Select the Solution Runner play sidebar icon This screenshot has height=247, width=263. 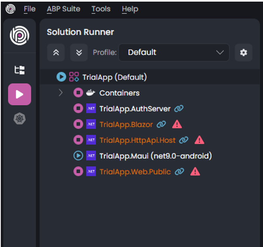pos(19,94)
